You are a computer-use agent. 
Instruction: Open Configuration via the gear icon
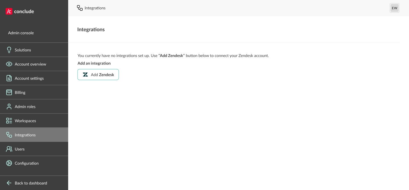tap(9, 163)
